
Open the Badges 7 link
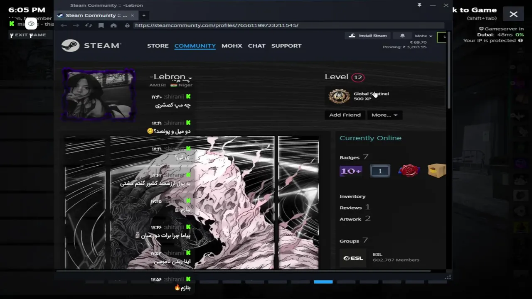pyautogui.click(x=354, y=157)
